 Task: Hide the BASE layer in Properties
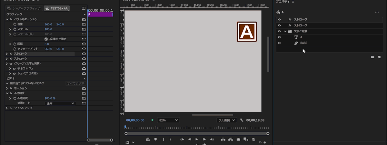coord(279,43)
